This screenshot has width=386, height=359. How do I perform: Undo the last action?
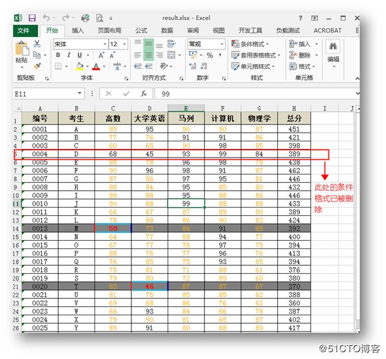tap(46, 18)
